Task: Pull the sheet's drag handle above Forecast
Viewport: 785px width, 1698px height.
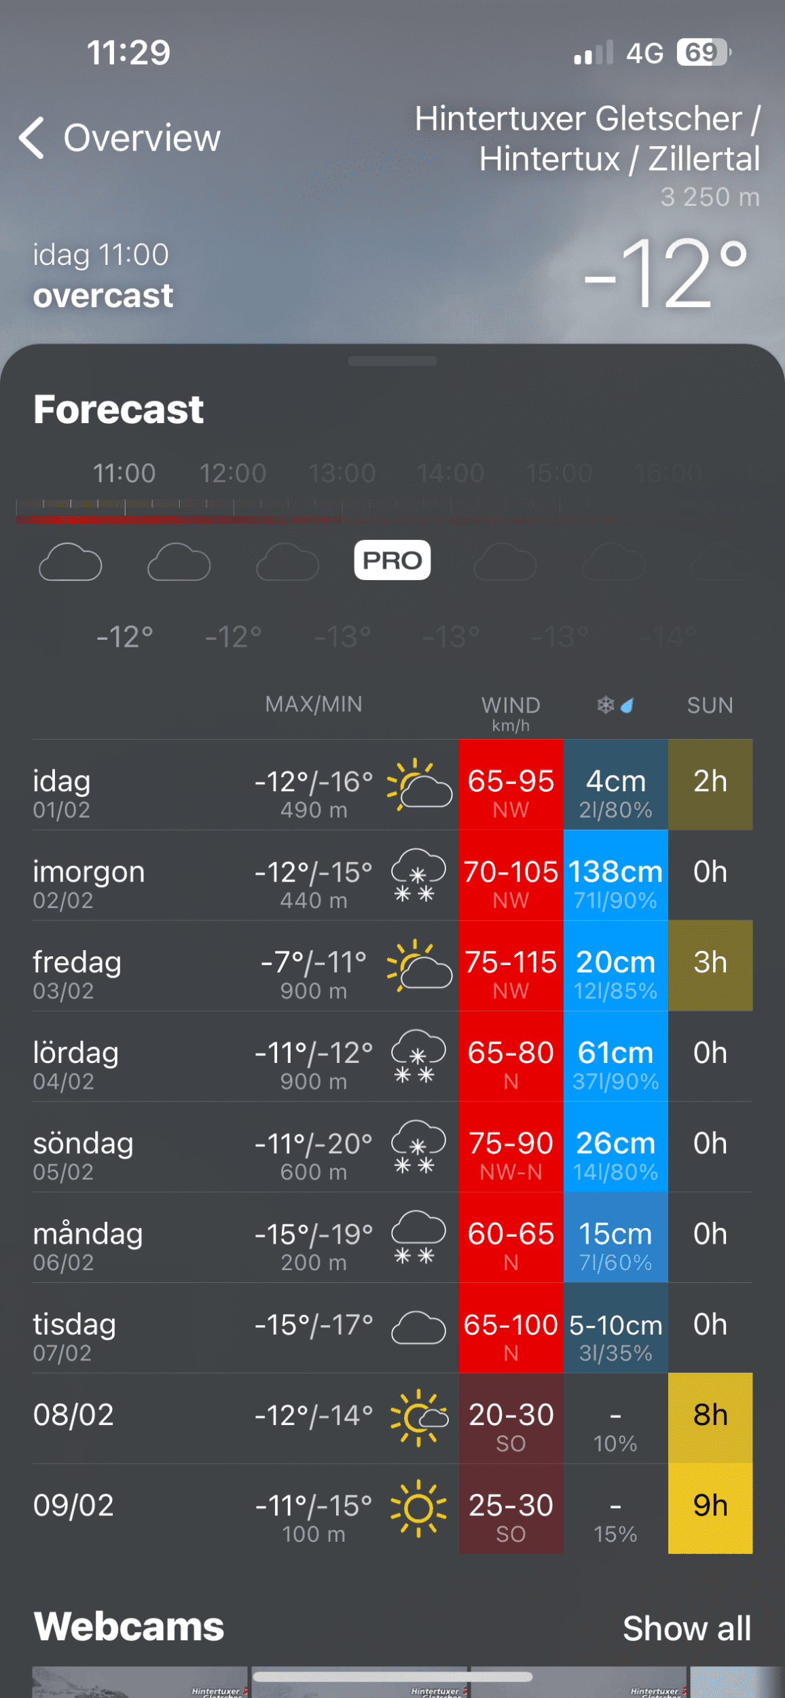Action: pyautogui.click(x=392, y=361)
